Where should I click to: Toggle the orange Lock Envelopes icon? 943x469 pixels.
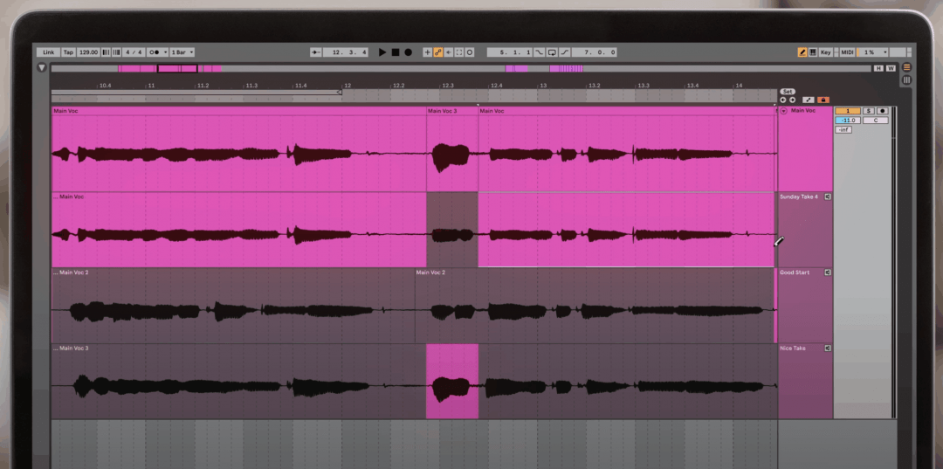(x=823, y=100)
